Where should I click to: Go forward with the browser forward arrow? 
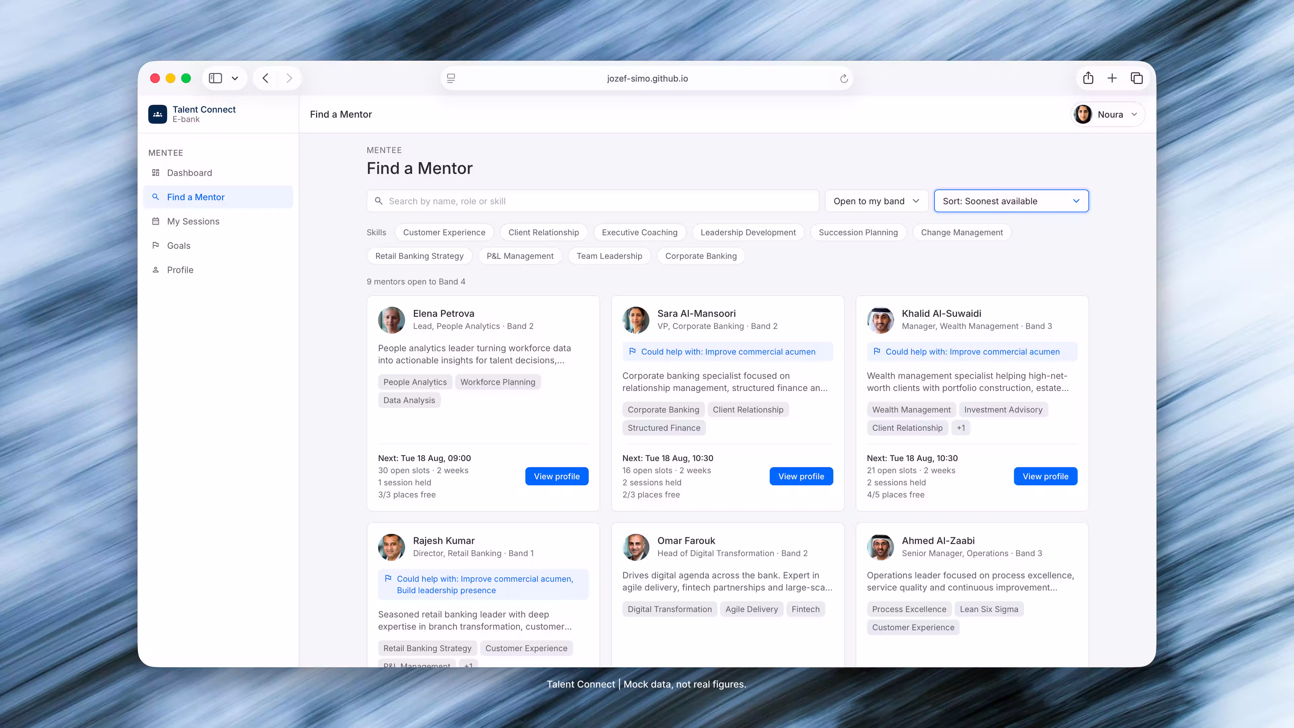coord(289,79)
